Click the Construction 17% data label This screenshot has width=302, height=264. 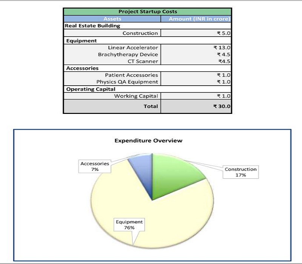[x=240, y=172]
